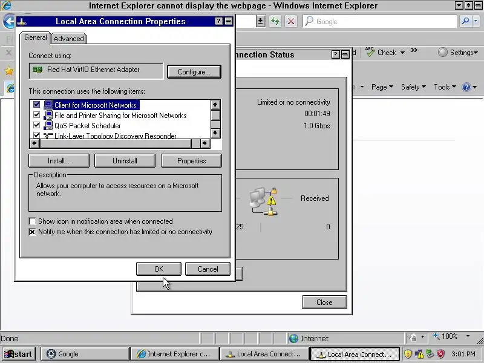Switch to Google taskbar window
Screen dimensions: 484x363
(85, 354)
